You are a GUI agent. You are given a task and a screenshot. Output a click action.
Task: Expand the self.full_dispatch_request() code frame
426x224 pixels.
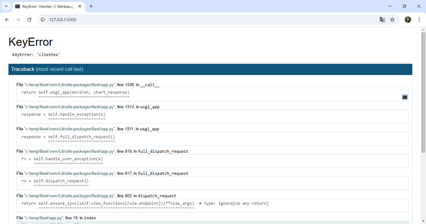pos(68,137)
